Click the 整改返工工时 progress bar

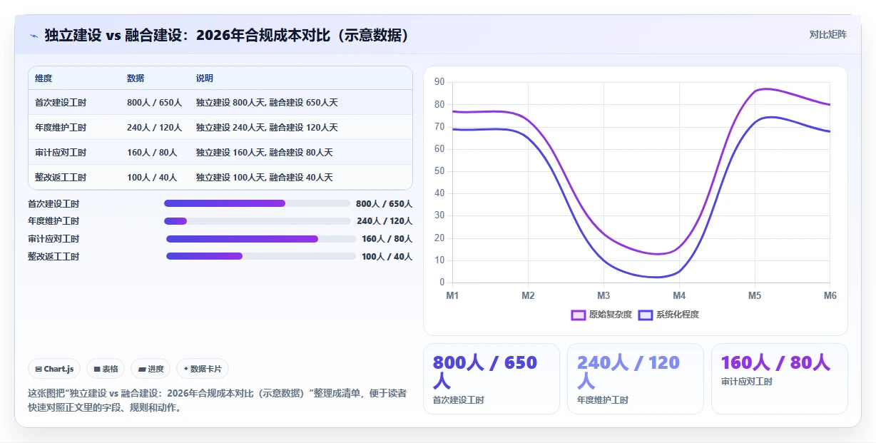[261, 256]
